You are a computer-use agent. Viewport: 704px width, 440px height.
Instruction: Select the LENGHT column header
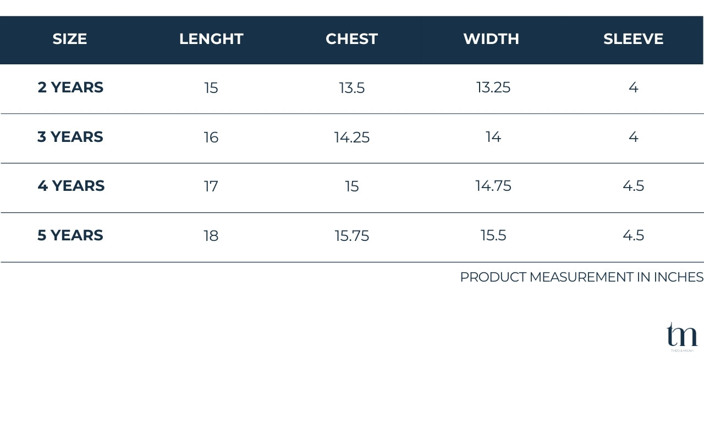click(211, 39)
